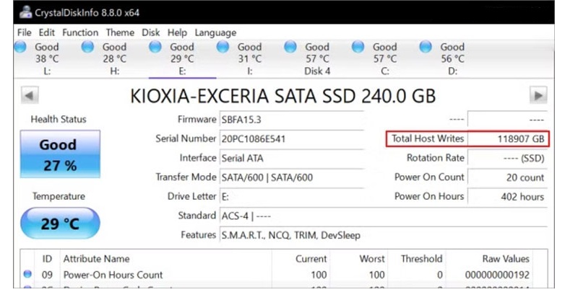Select the I: drive status icon
The width and height of the screenshot is (578, 292).
(x=223, y=47)
